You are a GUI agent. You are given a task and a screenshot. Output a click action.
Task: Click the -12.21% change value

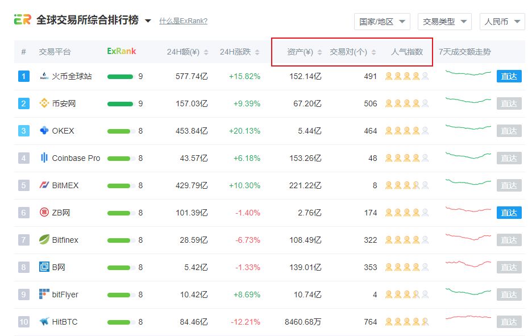tap(246, 322)
